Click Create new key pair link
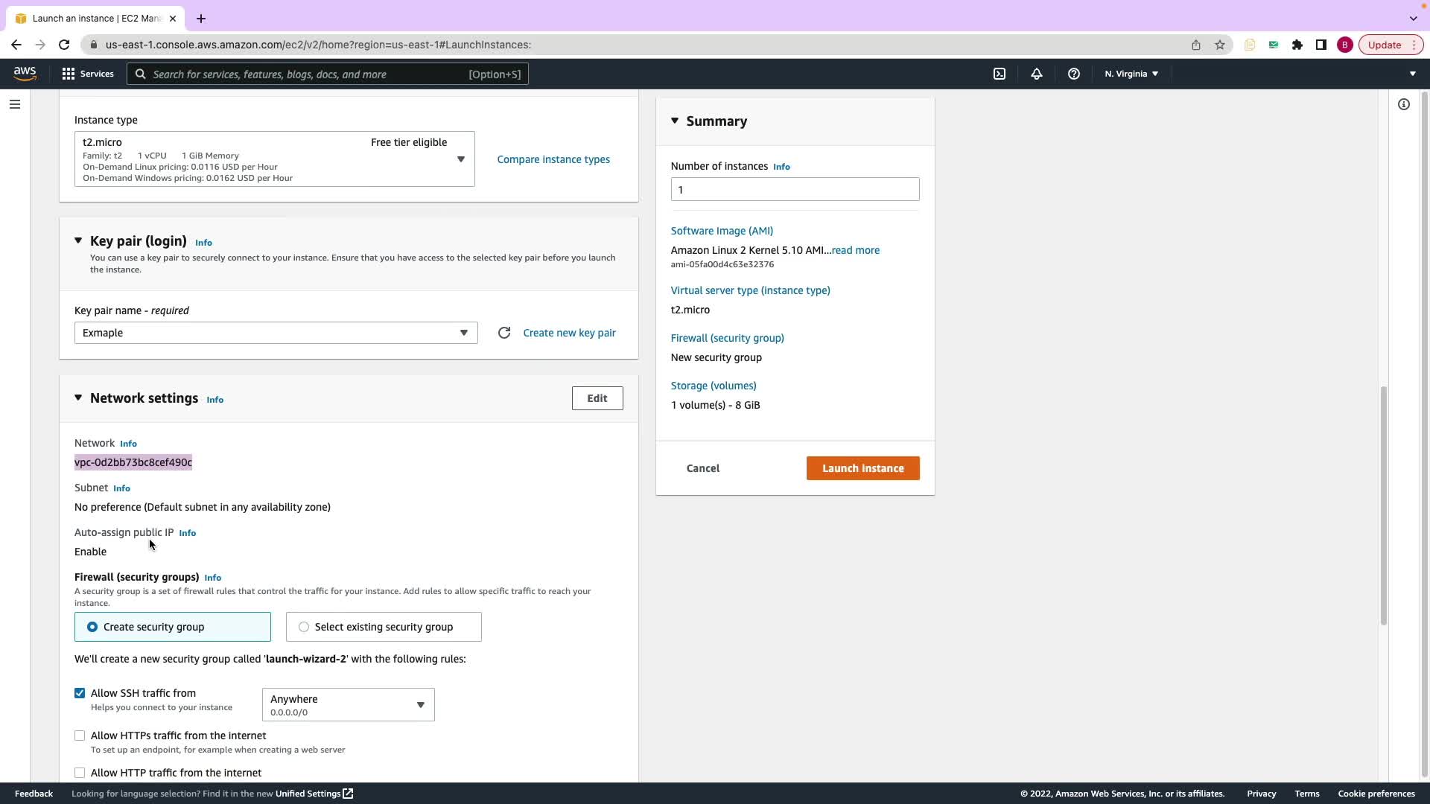Screen dimensions: 1430x804 569,333
